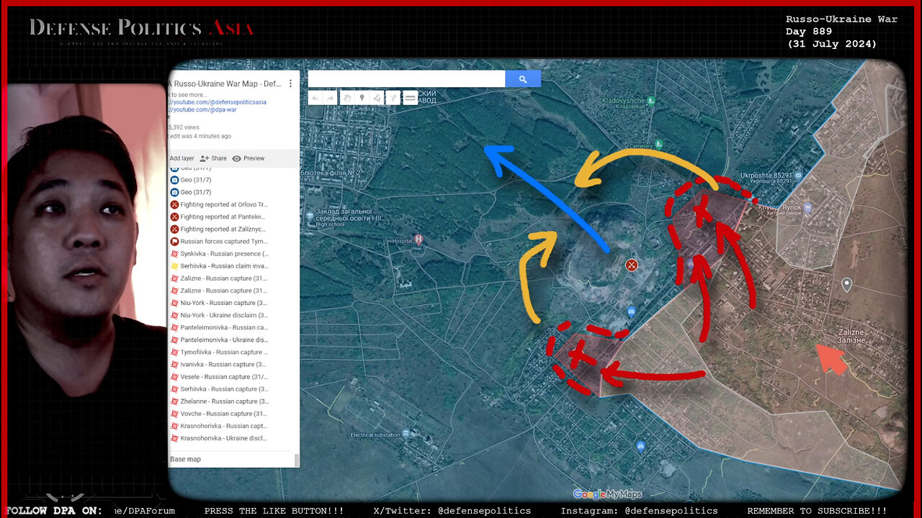Viewport: 922px width, 518px height.
Task: Click the Ukrposhta 85291 marker icon
Action: [x=798, y=174]
